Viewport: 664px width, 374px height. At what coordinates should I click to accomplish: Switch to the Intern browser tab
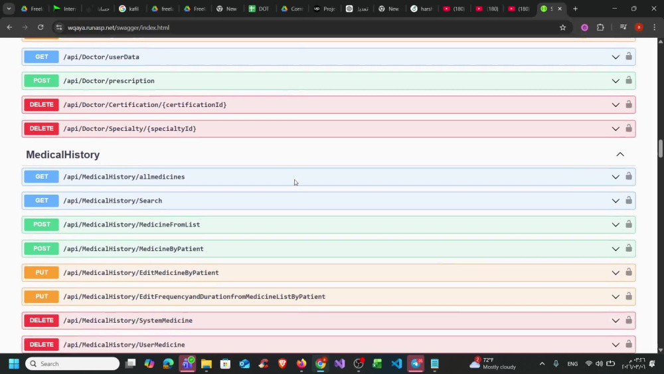coord(64,9)
